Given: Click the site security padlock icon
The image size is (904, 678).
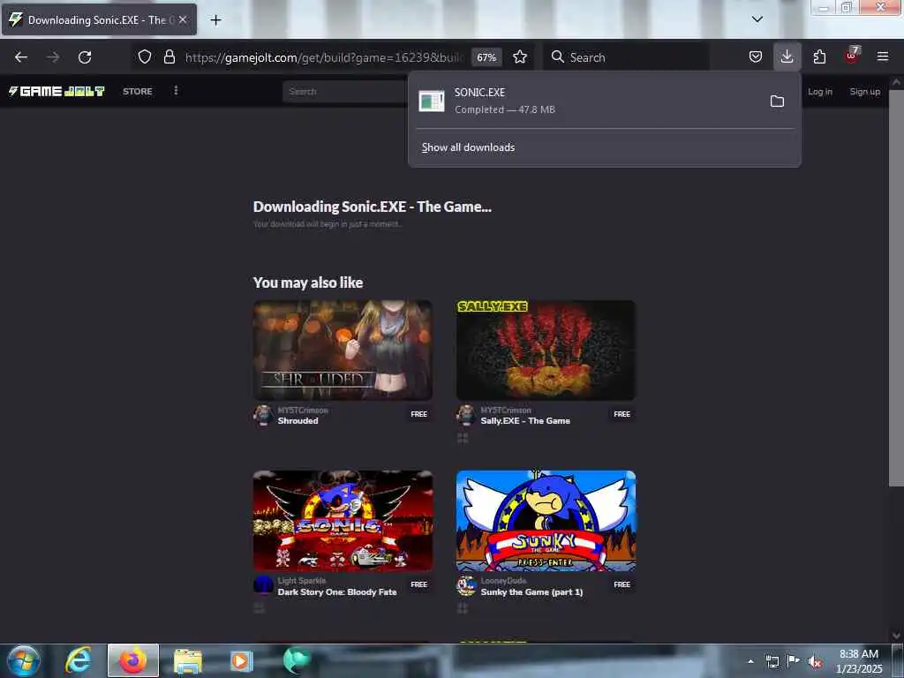Looking at the screenshot, I should [169, 56].
